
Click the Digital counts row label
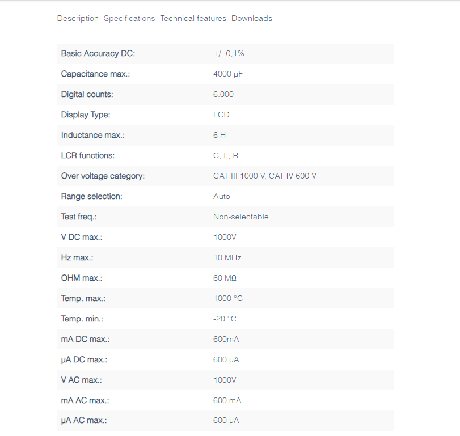pos(87,95)
